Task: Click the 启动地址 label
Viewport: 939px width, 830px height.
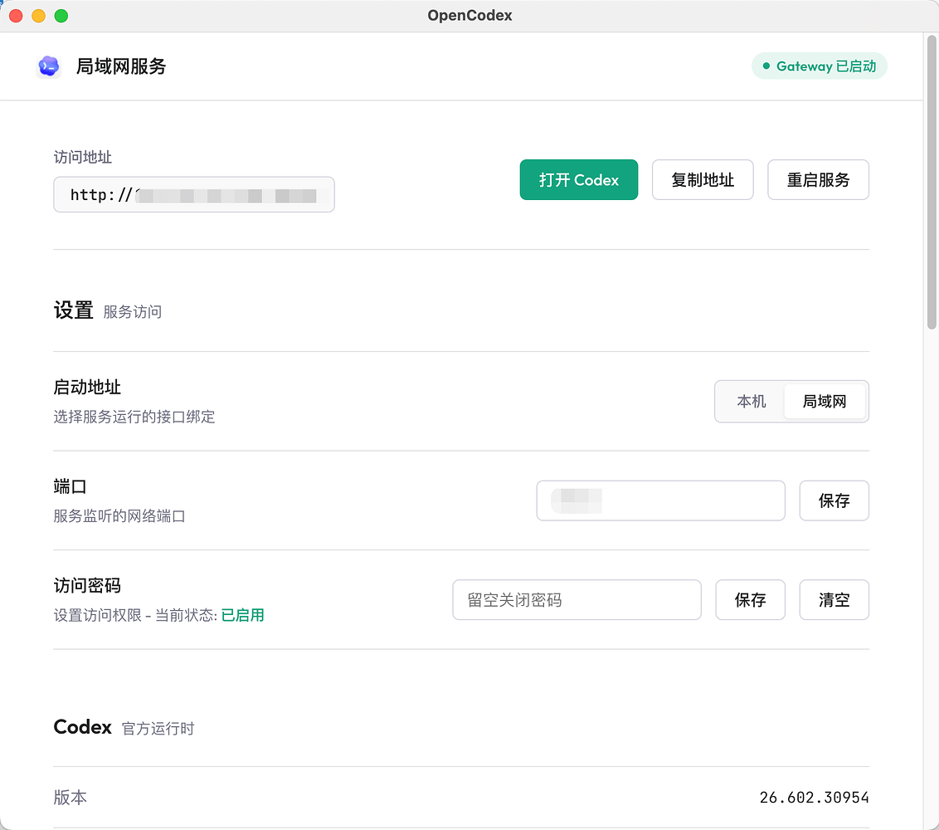Action: (x=87, y=387)
